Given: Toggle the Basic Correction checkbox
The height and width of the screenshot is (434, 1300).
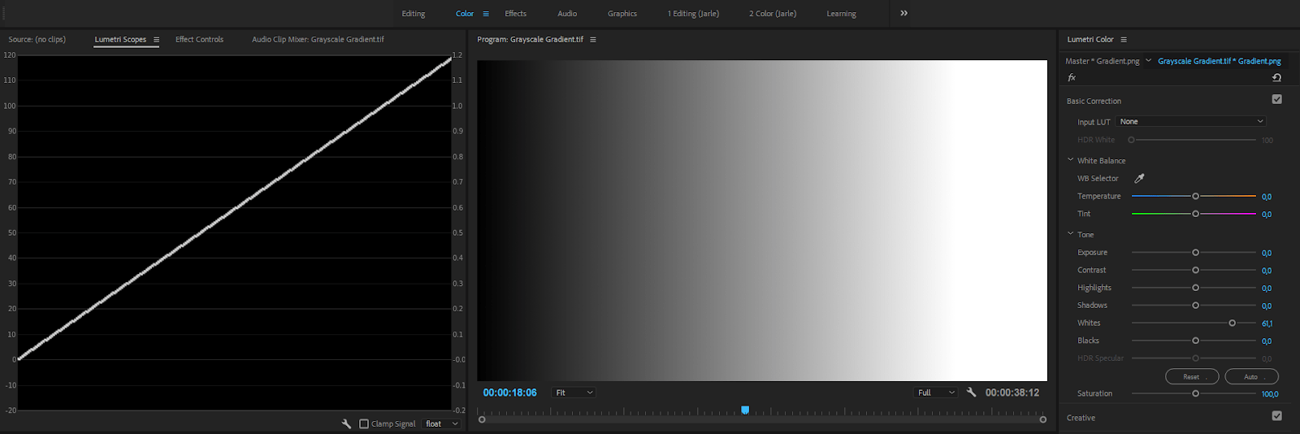Looking at the screenshot, I should coord(1276,99).
